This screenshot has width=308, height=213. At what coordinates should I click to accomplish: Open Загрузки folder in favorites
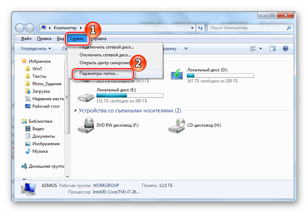point(41,91)
